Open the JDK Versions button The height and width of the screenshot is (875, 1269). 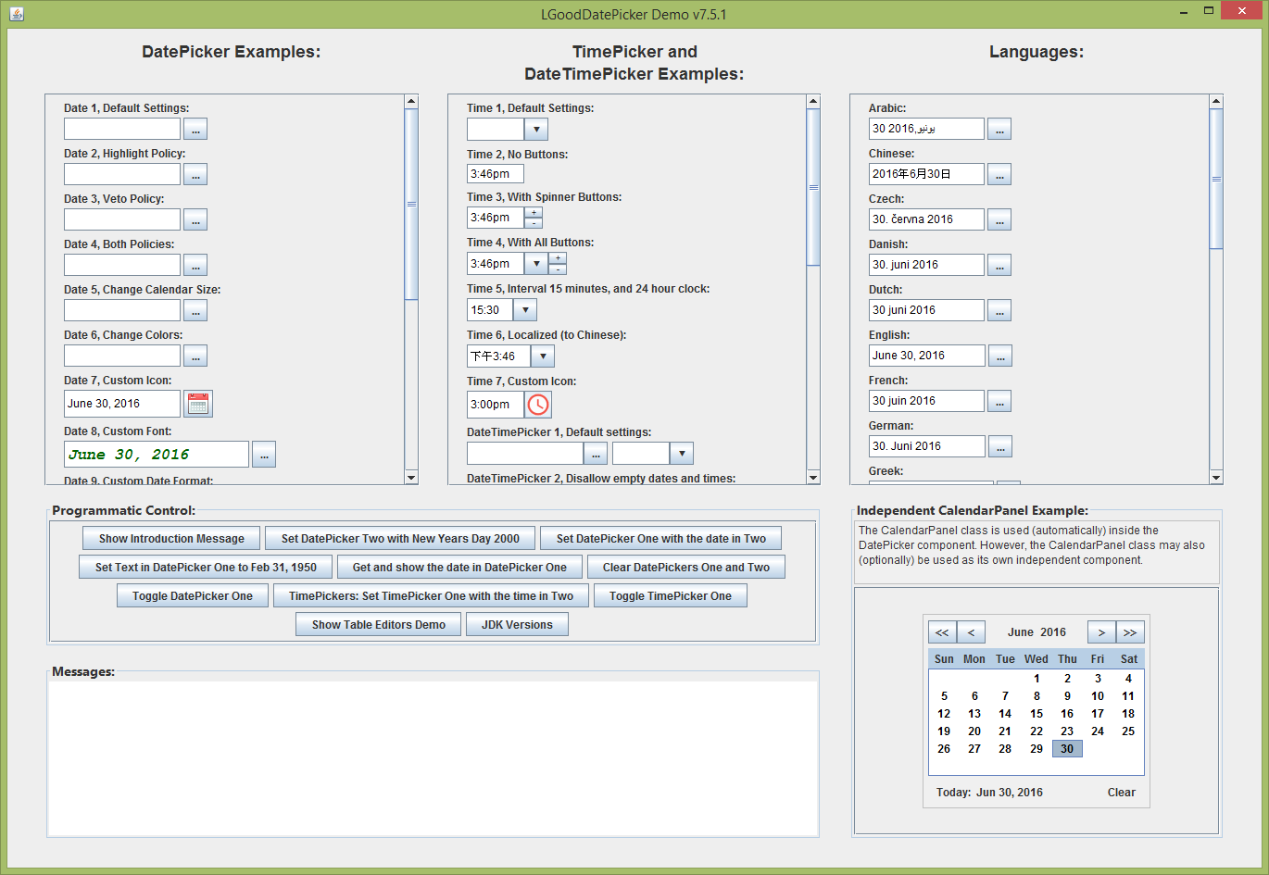pyautogui.click(x=517, y=625)
